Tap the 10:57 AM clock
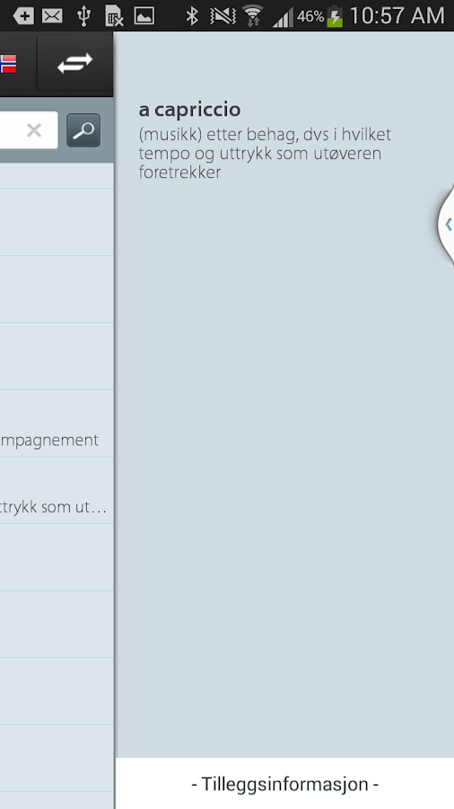Image resolution: width=454 pixels, height=809 pixels. [397, 16]
